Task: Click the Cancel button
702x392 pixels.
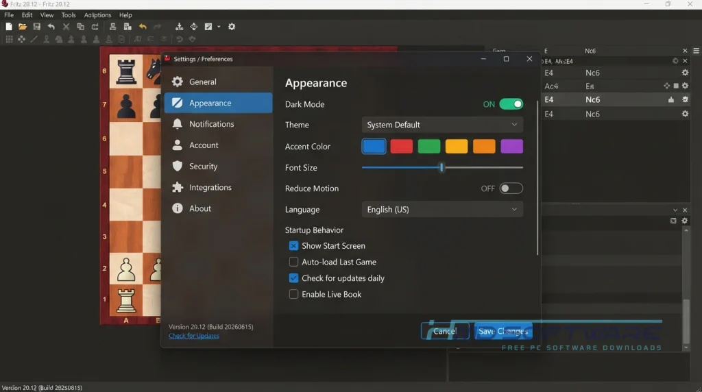Action: pos(445,331)
